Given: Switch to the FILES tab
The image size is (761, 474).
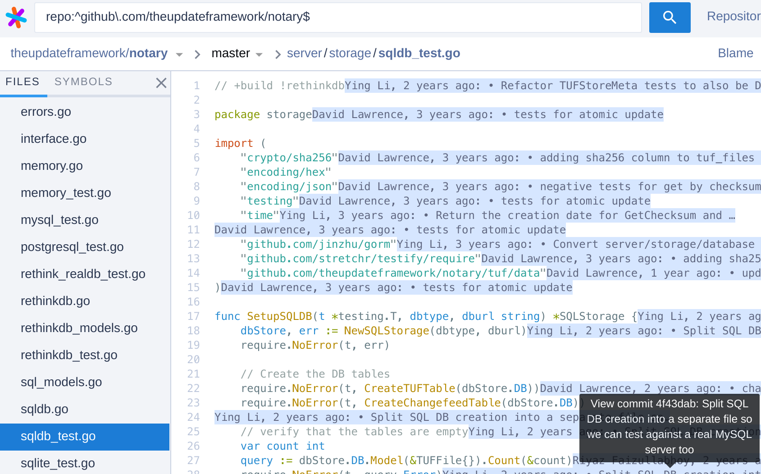Looking at the screenshot, I should 22,82.
